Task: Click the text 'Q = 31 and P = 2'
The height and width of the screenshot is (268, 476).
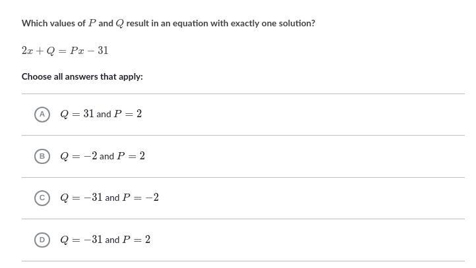Action: 101,114
